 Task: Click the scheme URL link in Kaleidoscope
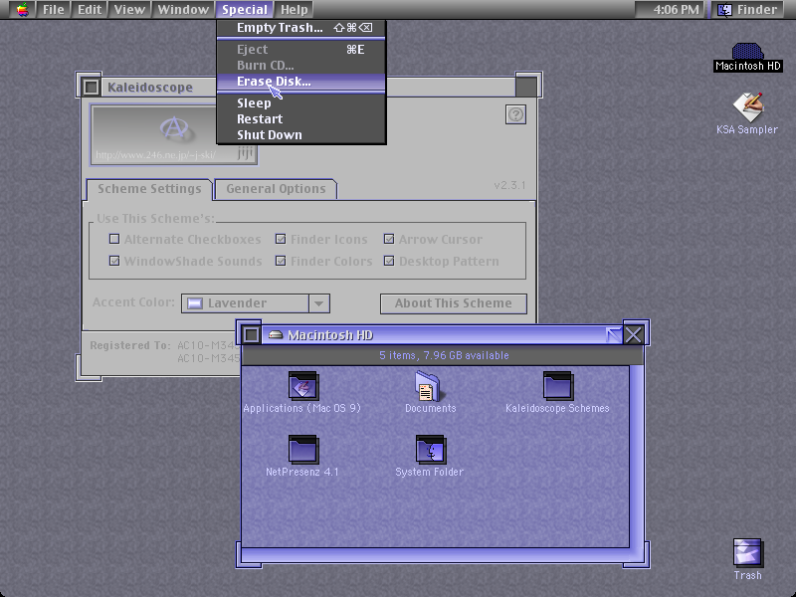(x=155, y=155)
